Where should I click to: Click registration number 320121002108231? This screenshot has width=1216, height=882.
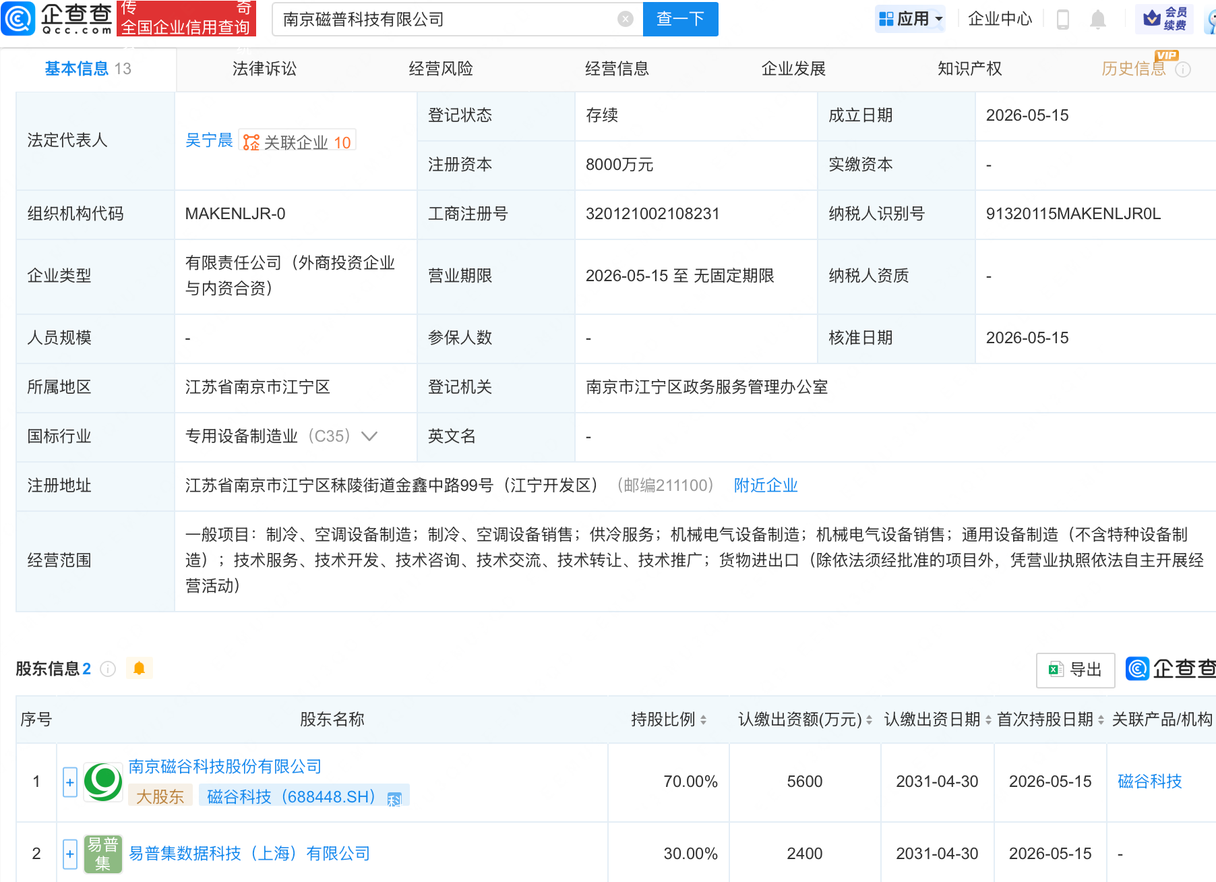[x=652, y=214]
